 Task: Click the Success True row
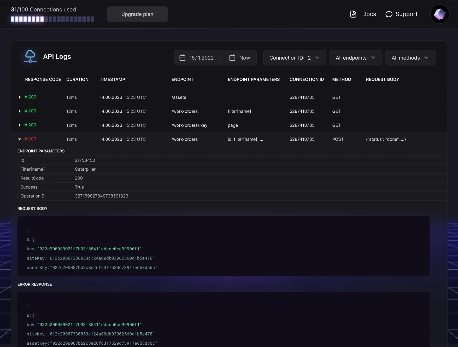pyautogui.click(x=232, y=187)
